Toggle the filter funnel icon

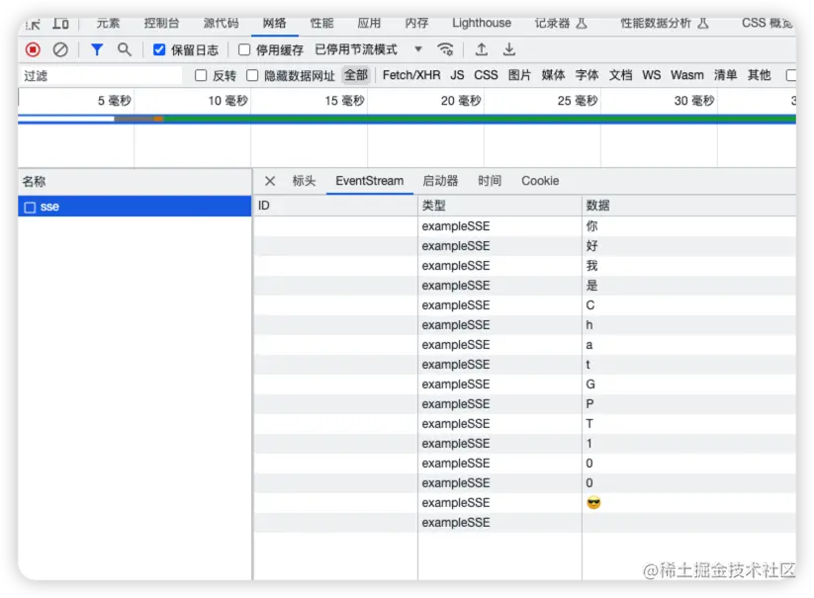coord(97,49)
